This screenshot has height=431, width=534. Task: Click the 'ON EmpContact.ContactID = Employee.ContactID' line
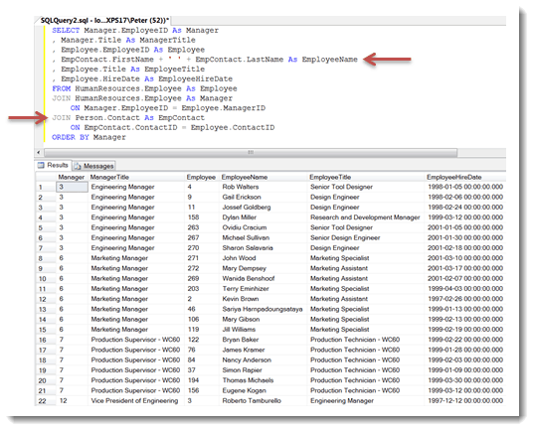pyautogui.click(x=172, y=128)
